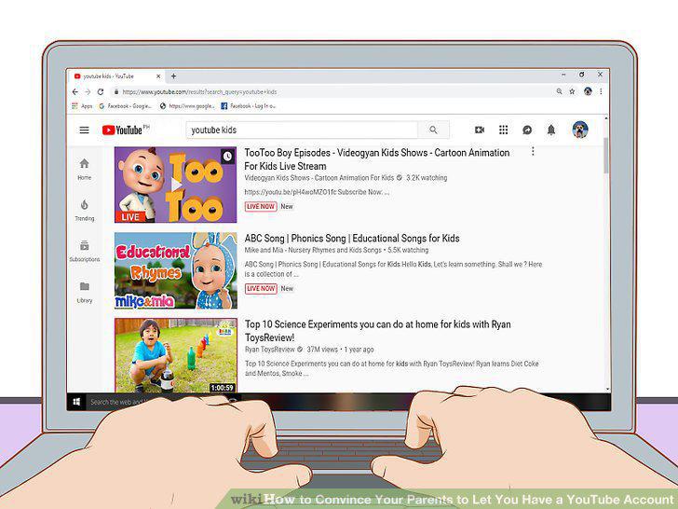The width and height of the screenshot is (678, 509).
Task: Open Trending in the sidebar
Action: [85, 211]
